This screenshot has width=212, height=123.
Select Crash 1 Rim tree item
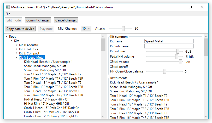pyautogui.click(x=52, y=112)
